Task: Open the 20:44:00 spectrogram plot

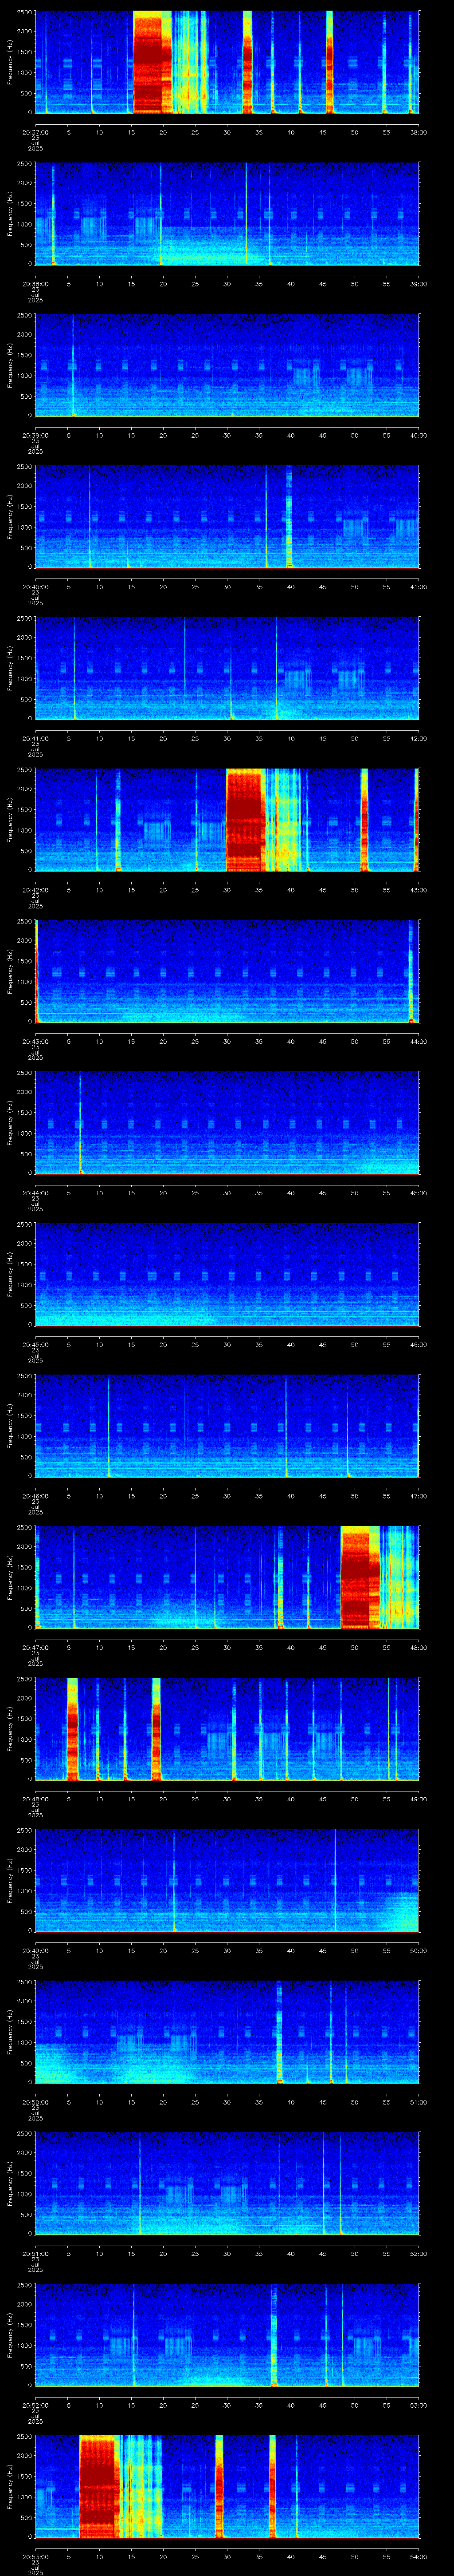Action: (227, 1123)
